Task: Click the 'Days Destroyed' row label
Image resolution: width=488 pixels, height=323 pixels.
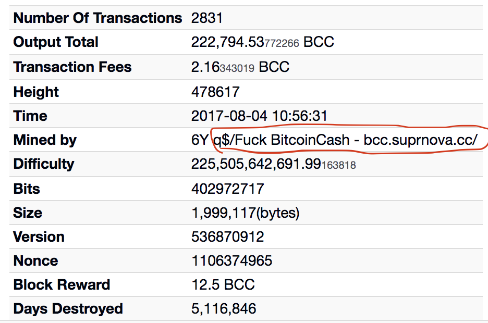Action: (68, 309)
